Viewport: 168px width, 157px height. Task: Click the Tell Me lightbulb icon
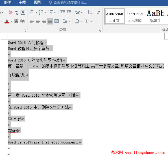50,3
